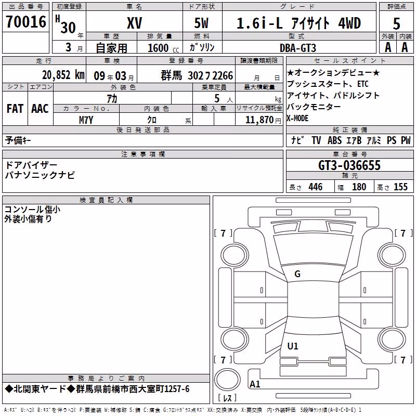Image resolution: width=416 pixels, height=416 pixels.
Task: Click the legend entry XX:交換済み
Action: tap(223, 410)
